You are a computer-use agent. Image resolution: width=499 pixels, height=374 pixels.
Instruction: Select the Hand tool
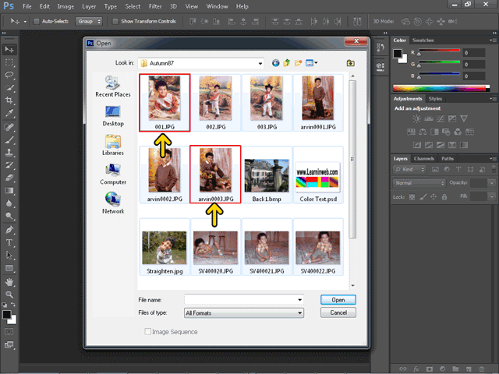[9, 282]
